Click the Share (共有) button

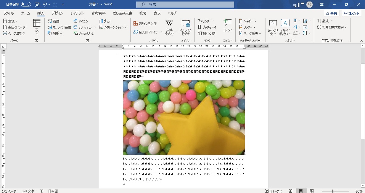point(331,13)
